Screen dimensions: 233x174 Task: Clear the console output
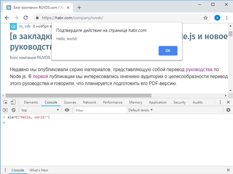click(x=14, y=110)
